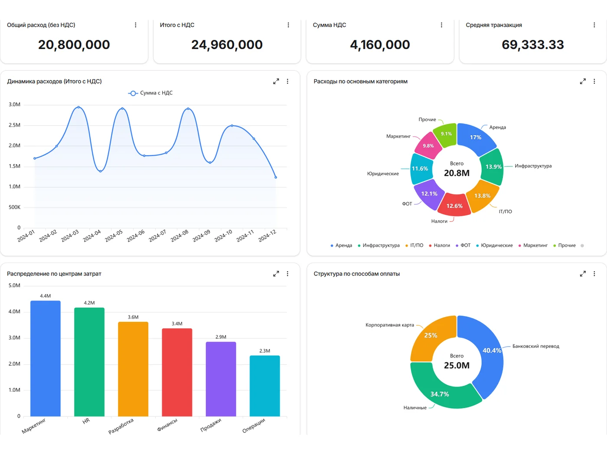Click the blue Маркетинг 4.4M bar
This screenshot has height=455, width=607.
[46, 358]
